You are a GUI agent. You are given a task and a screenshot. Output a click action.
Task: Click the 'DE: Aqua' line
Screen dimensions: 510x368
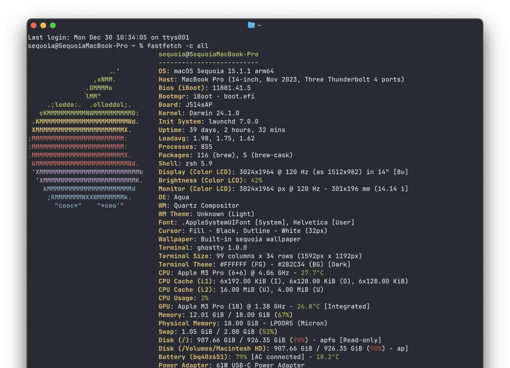(x=174, y=197)
